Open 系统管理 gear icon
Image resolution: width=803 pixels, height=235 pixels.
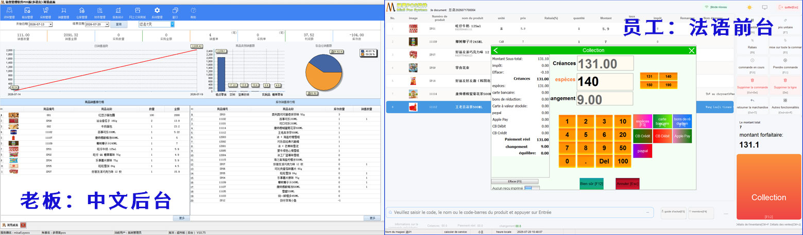pyautogui.click(x=157, y=12)
